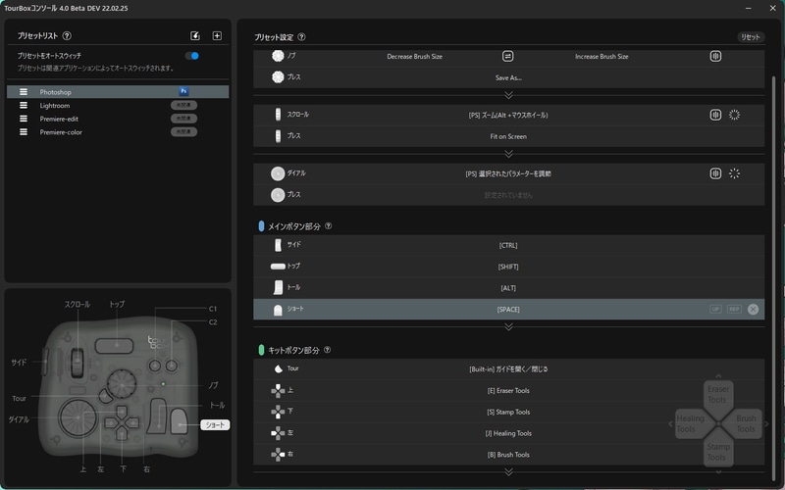This screenshot has height=490, width=785.
Task: Open the Save As... assignment
Action: [508, 78]
